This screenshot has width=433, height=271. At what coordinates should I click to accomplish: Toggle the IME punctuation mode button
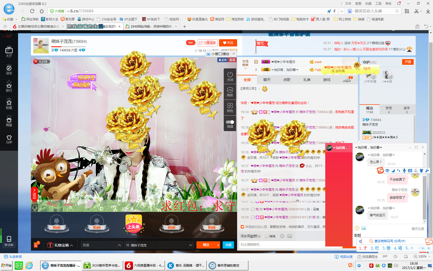click(398, 171)
